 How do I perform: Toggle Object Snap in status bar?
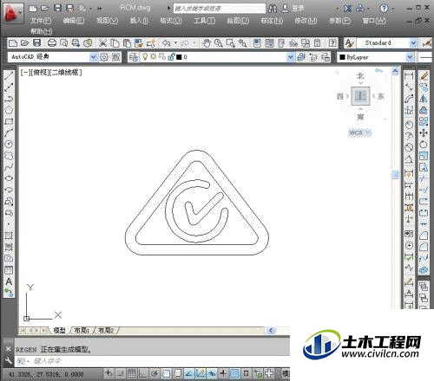tap(166, 373)
